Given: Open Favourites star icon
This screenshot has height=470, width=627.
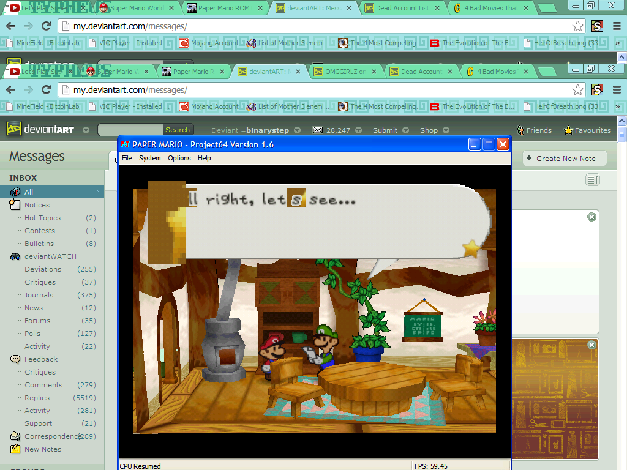Looking at the screenshot, I should click(568, 130).
